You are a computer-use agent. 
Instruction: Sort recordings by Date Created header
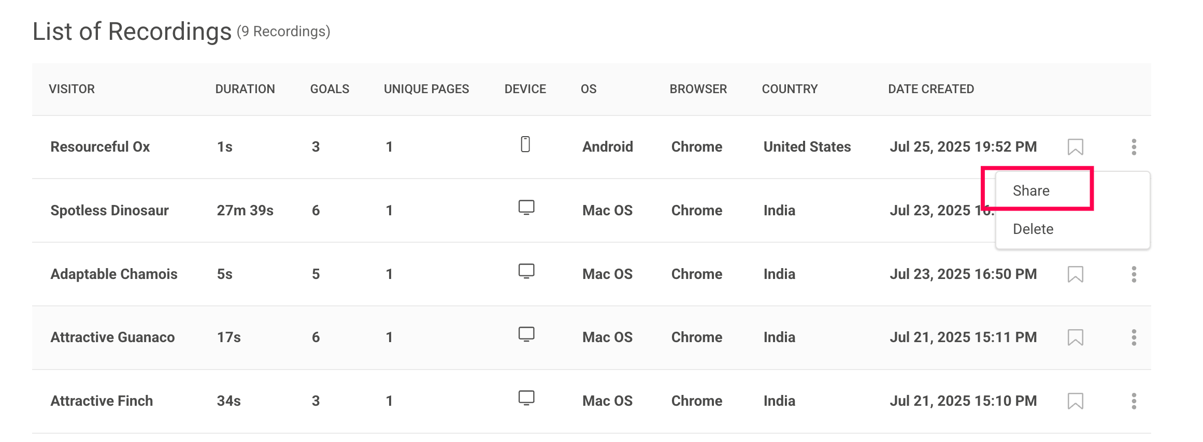click(x=931, y=89)
